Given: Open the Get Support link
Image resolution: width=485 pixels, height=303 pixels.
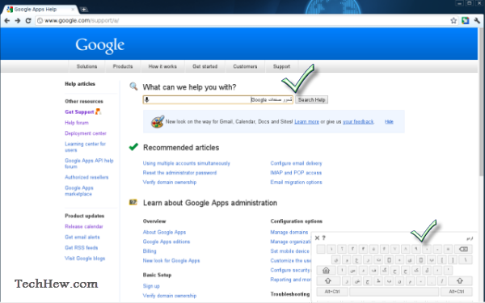Looking at the screenshot, I should pos(79,112).
